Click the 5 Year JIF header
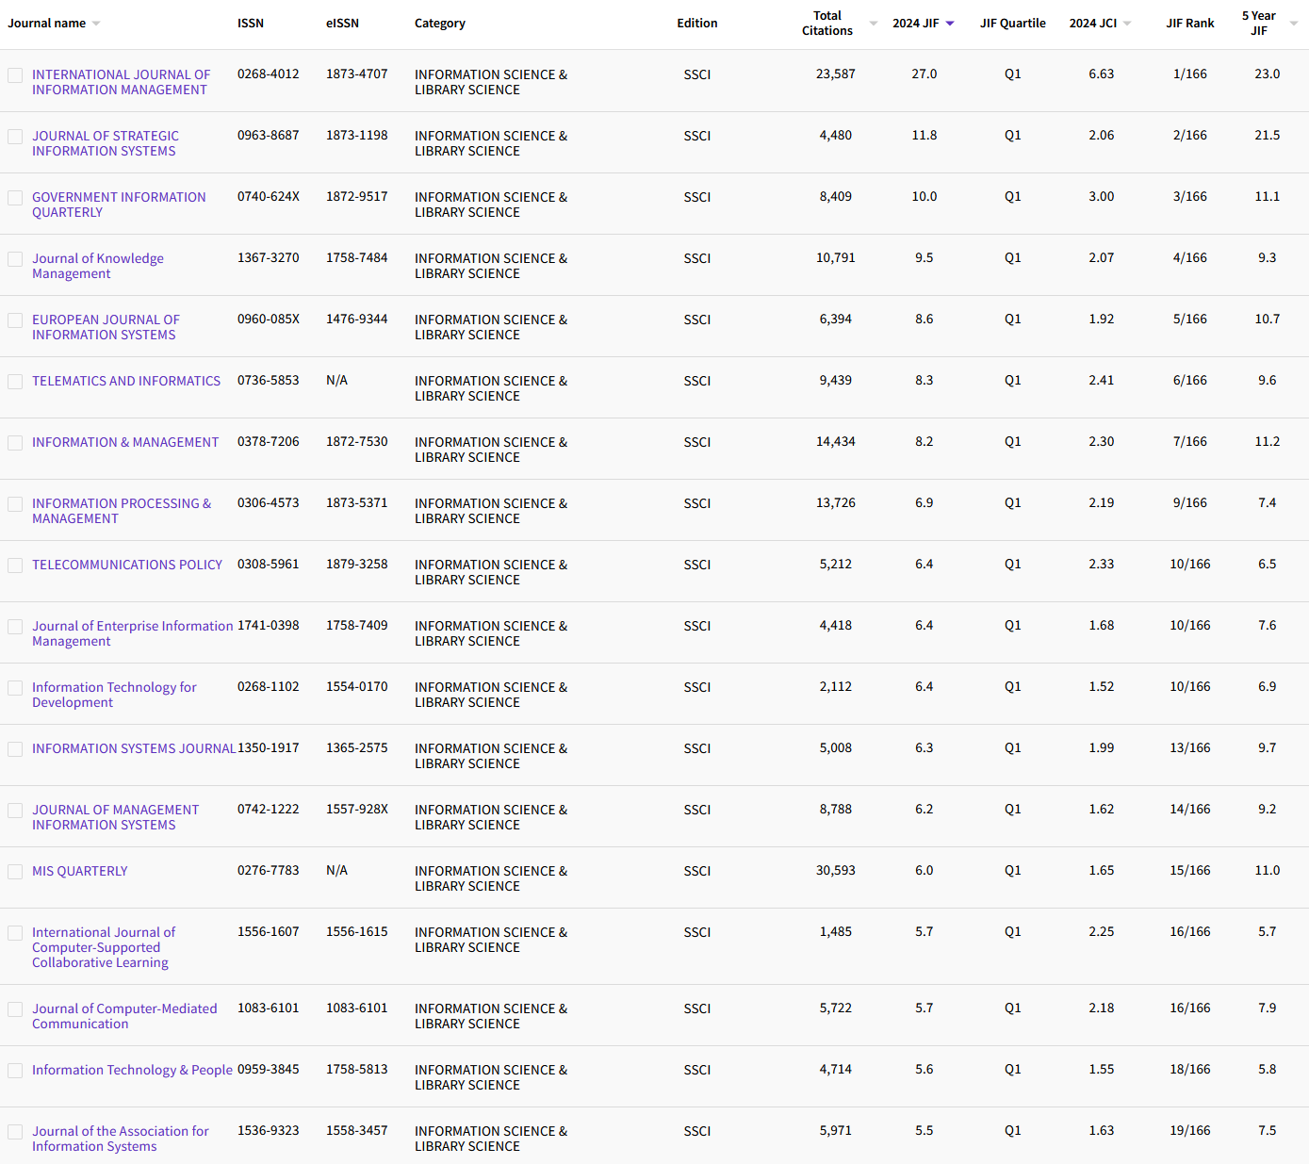1309x1164 pixels. point(1259,24)
